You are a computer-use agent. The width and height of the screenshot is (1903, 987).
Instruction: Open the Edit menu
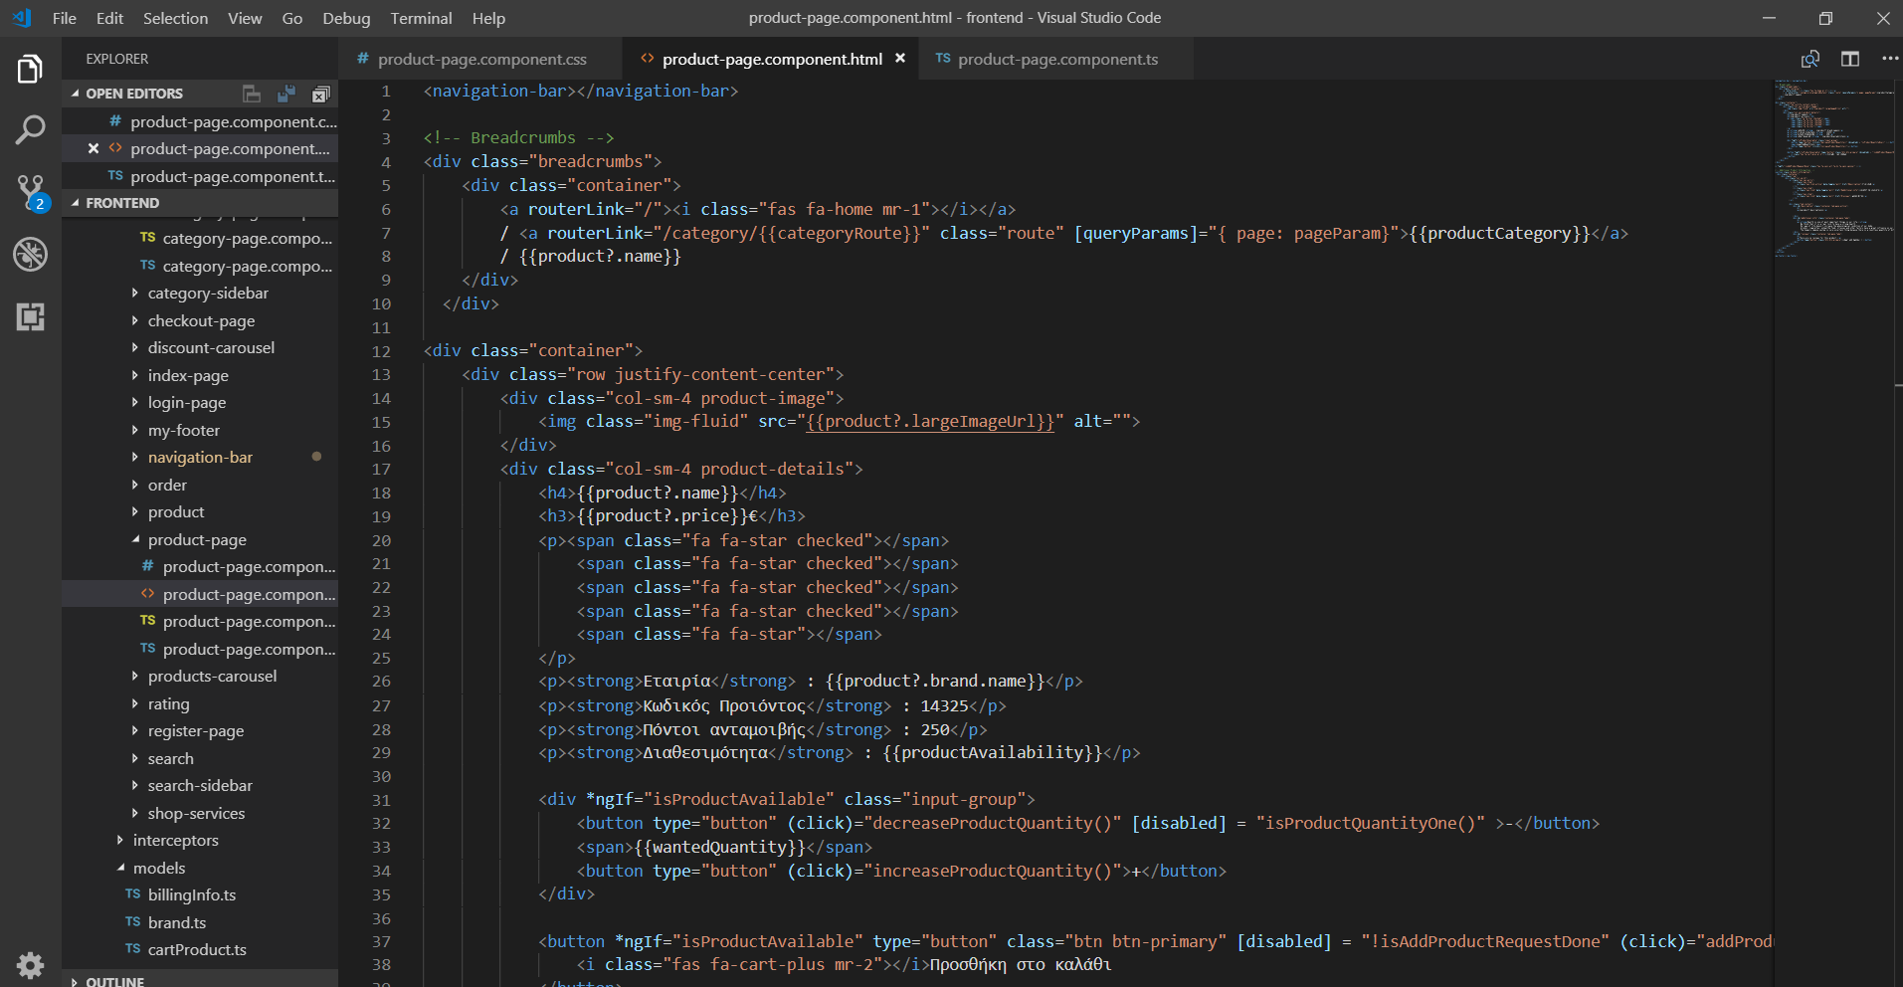(109, 18)
